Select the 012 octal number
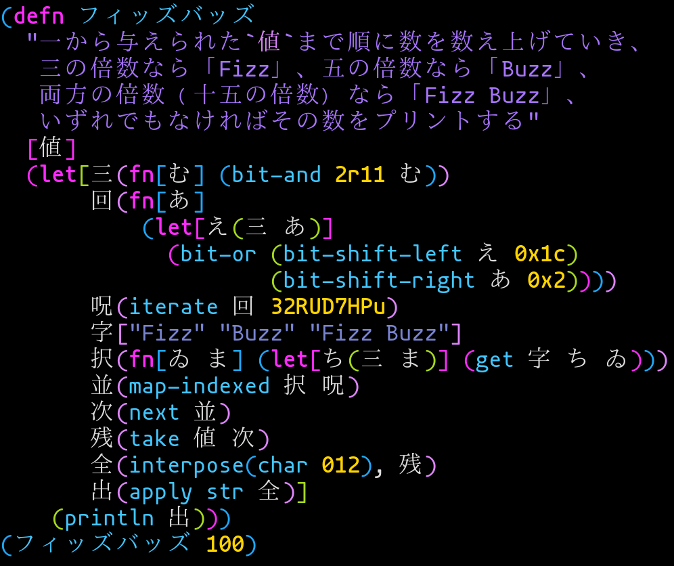This screenshot has height=566, width=674. 341,466
